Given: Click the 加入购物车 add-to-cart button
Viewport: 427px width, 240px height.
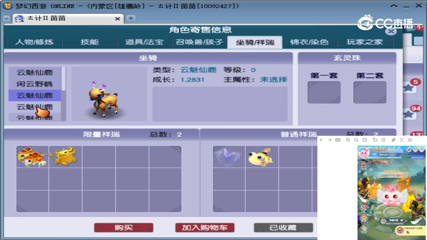Looking at the screenshot, I should (204, 228).
